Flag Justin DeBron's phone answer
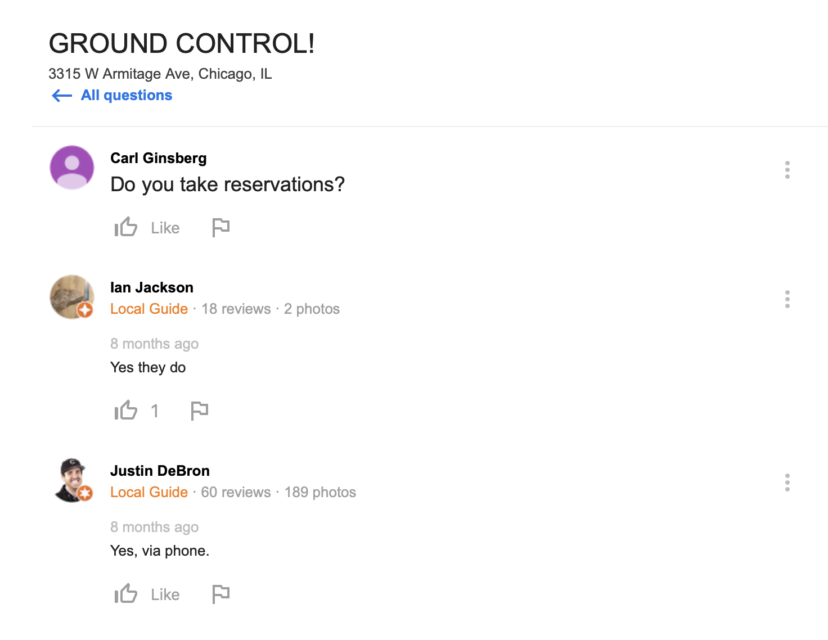 (220, 594)
